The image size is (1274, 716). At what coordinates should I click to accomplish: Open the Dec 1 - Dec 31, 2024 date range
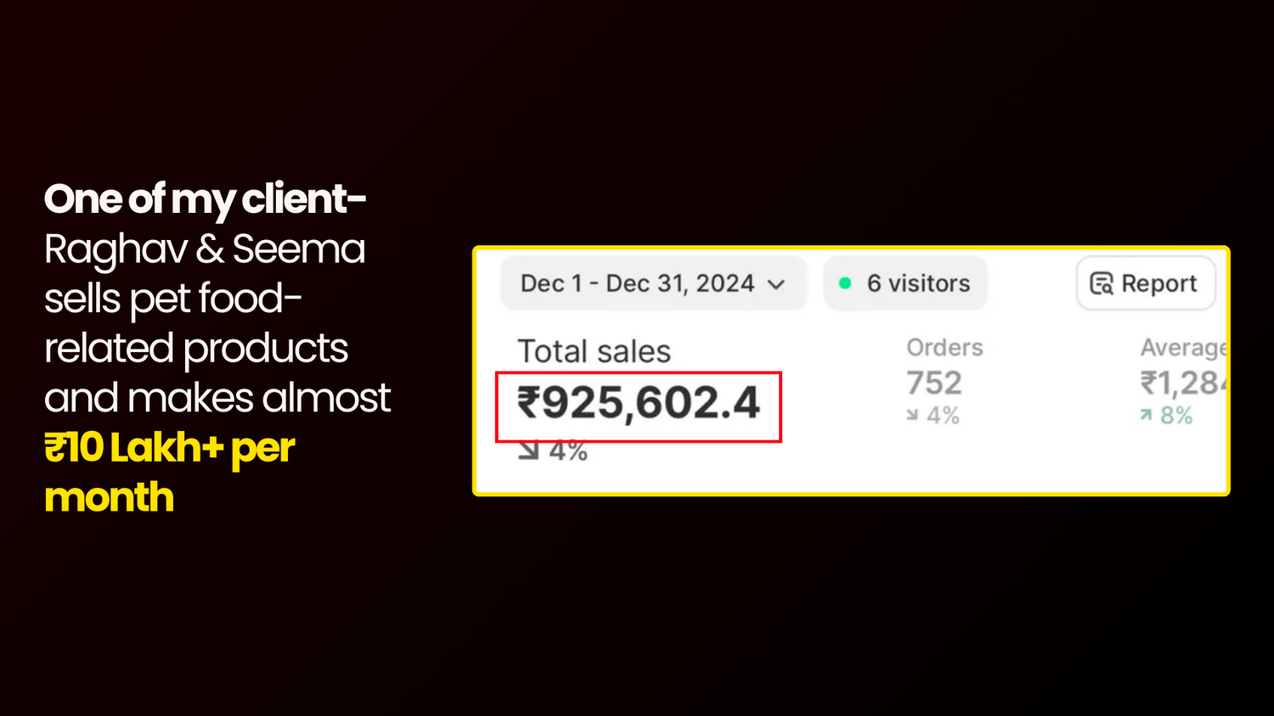(637, 283)
